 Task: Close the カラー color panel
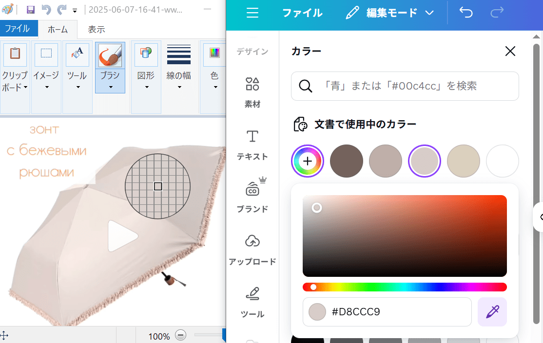[510, 51]
